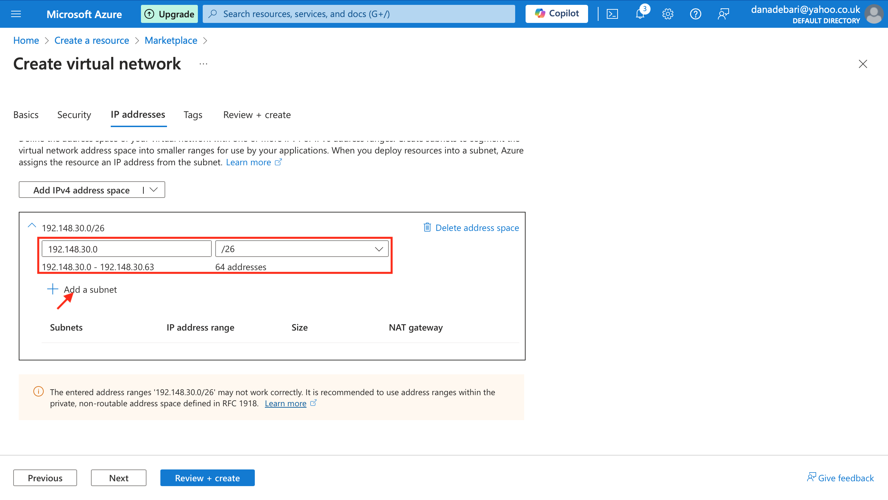Open the user account avatar

pyautogui.click(x=874, y=14)
